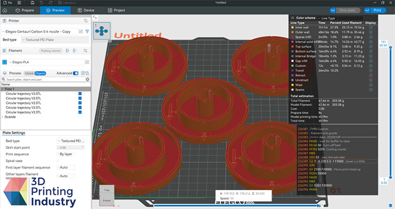395x209 pixels.
Task: Enable Retract display checkbox
Action: [x=371, y=75]
